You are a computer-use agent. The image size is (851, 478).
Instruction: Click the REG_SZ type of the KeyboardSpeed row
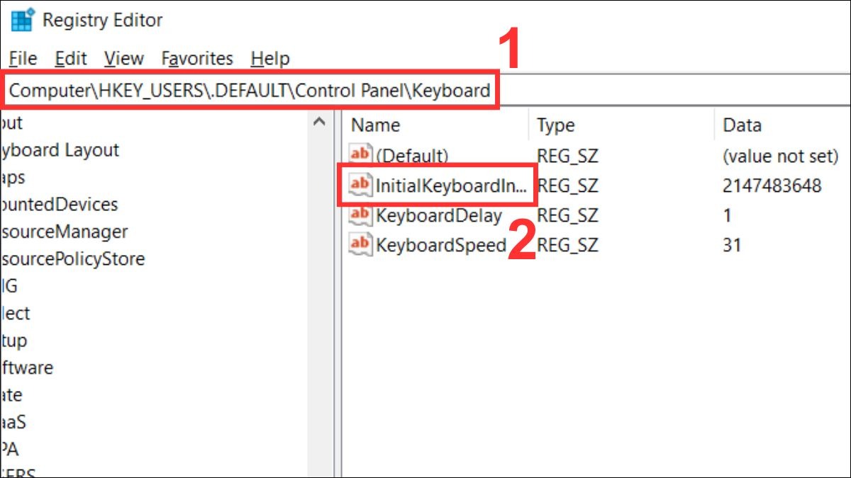[567, 245]
